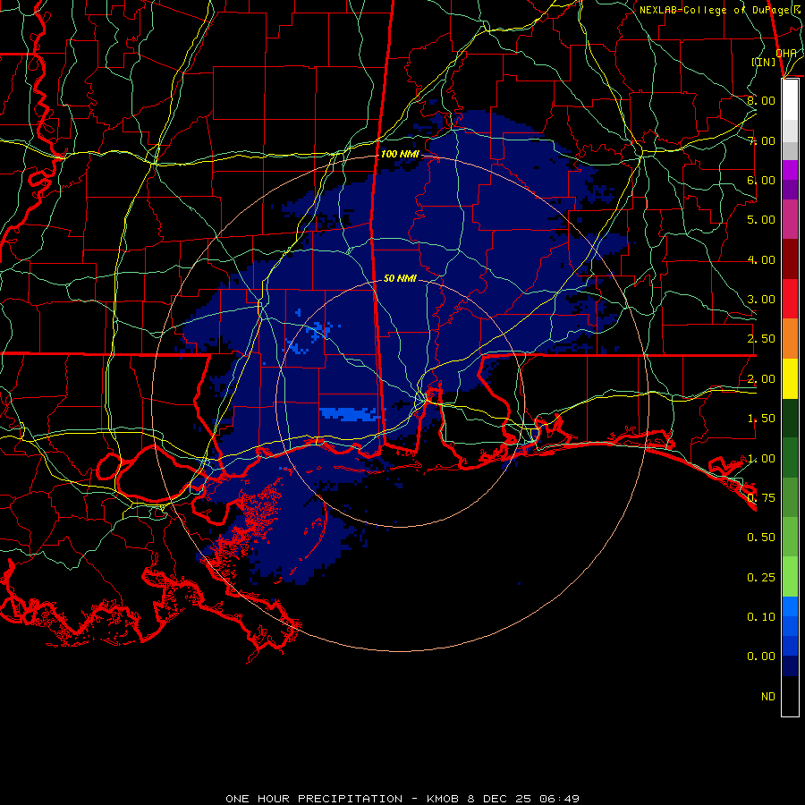Click the 7.00 legend value
This screenshot has width=805, height=805.
tap(761, 140)
